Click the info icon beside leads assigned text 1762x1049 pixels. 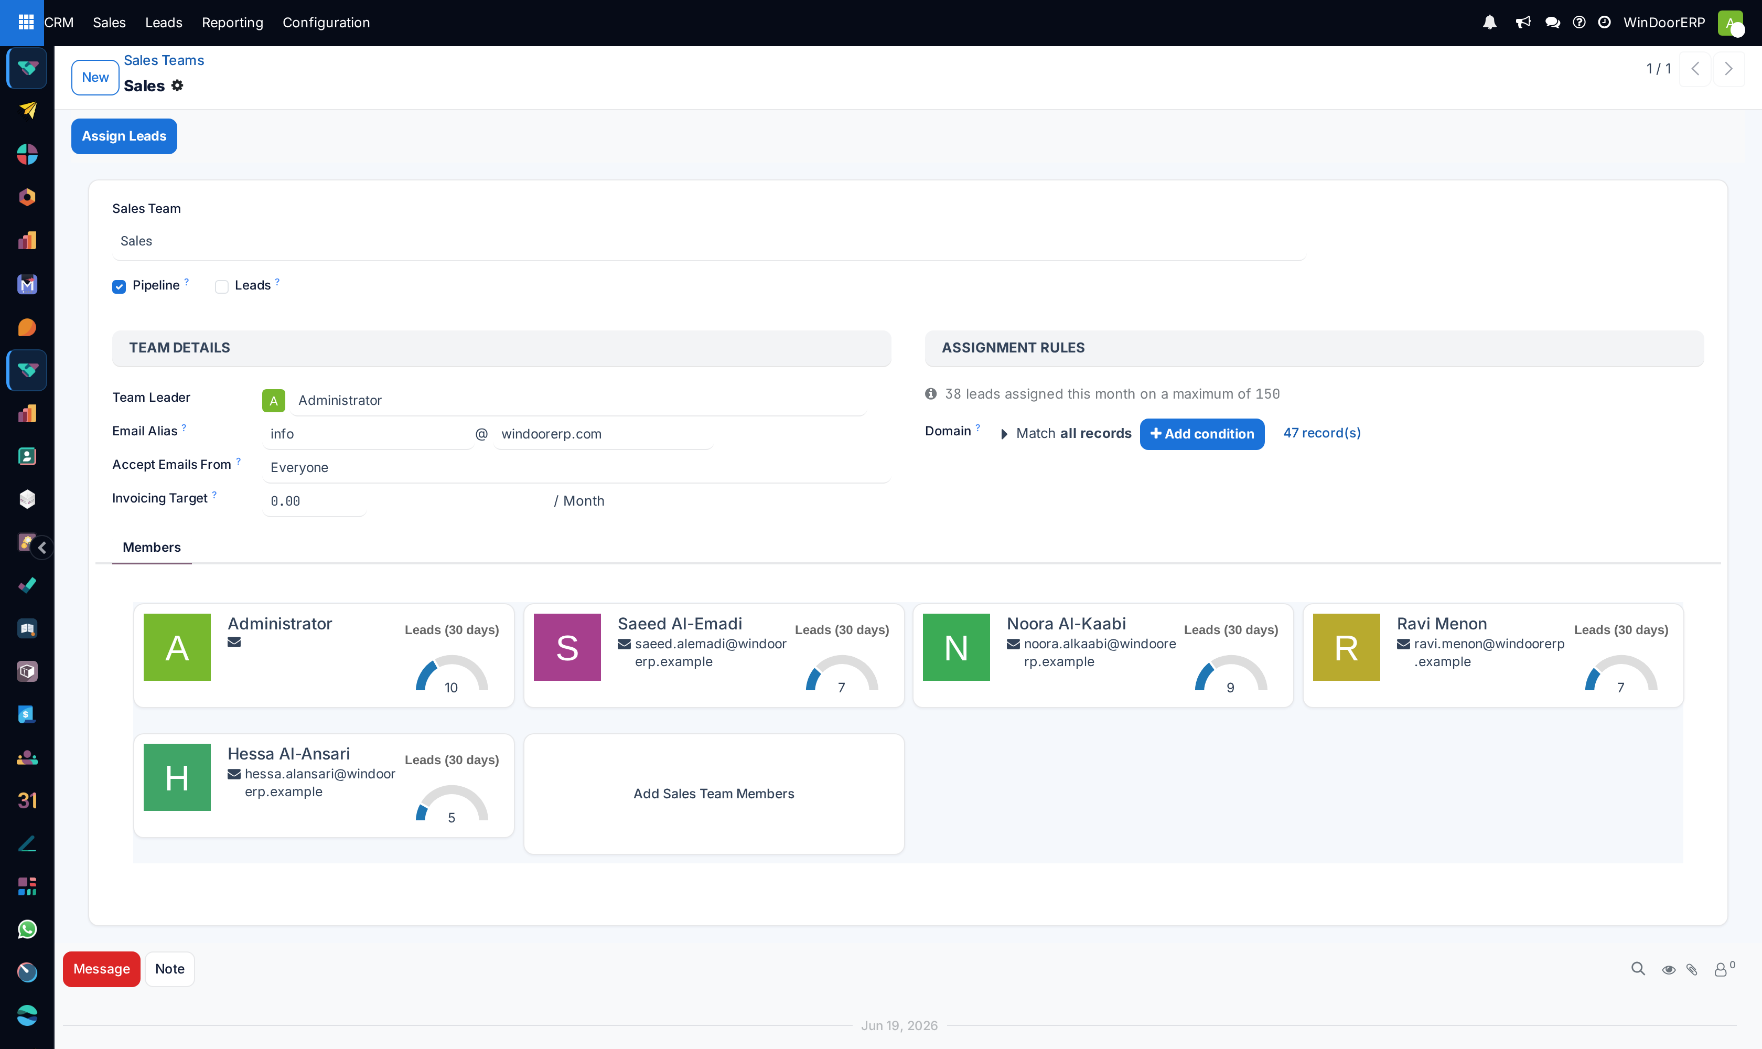(x=931, y=394)
